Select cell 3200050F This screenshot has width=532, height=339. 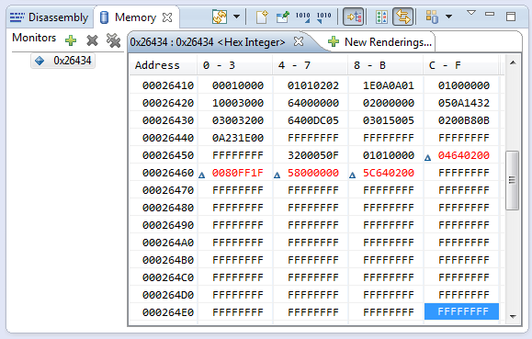click(313, 155)
